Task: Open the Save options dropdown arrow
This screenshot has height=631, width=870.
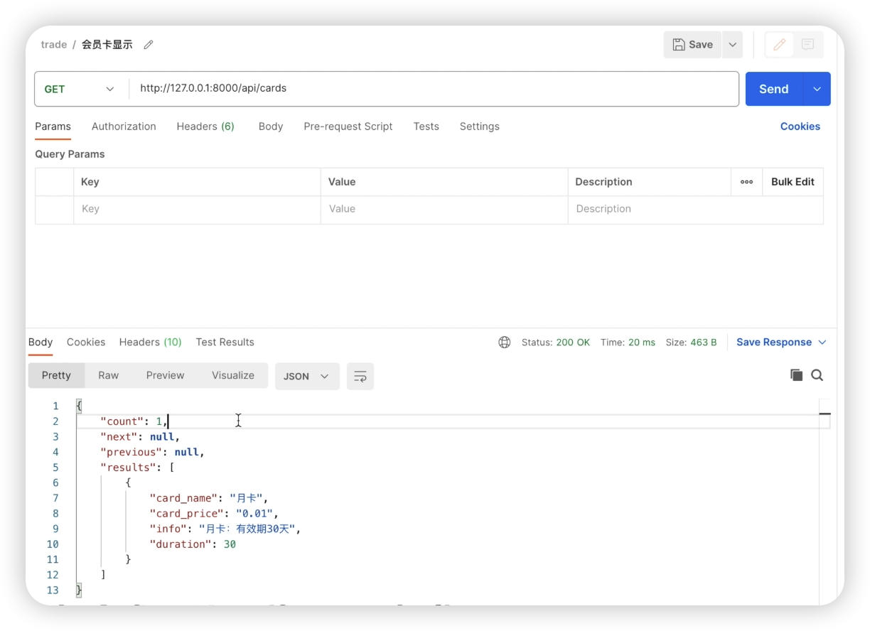Action: click(733, 45)
